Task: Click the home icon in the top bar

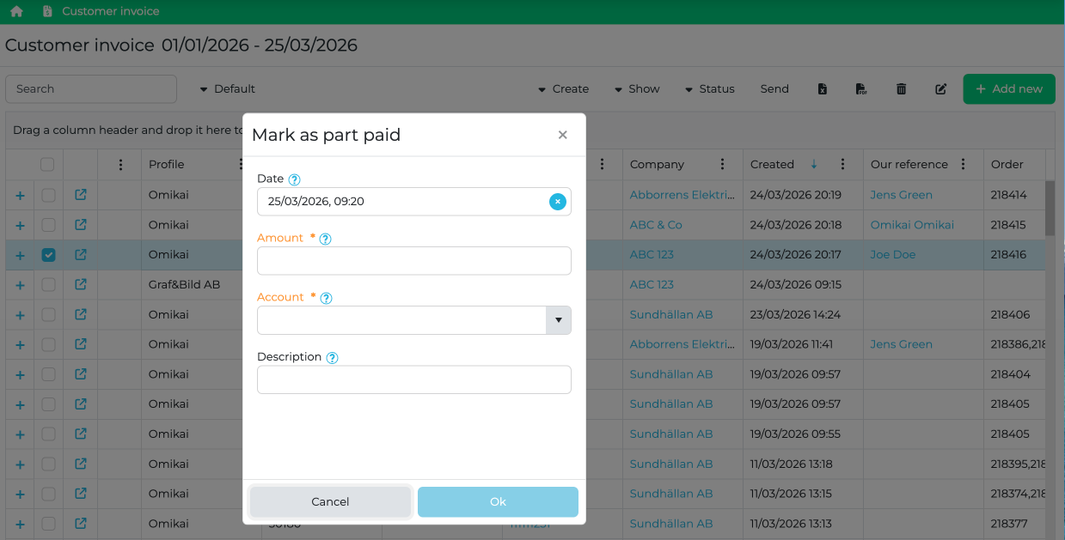Action: 16,11
